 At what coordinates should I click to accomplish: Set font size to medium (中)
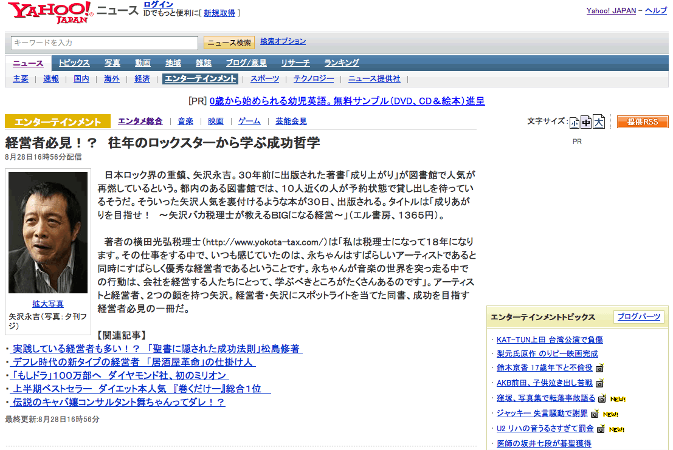(x=586, y=122)
